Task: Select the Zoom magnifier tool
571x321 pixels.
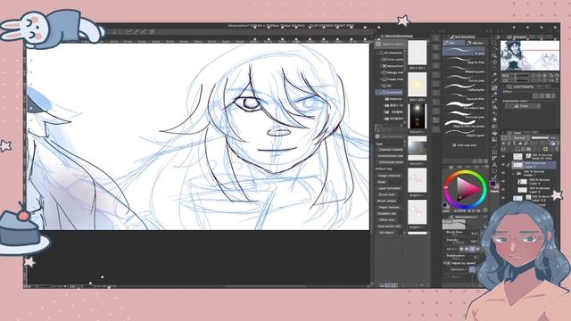Action: pos(494,43)
